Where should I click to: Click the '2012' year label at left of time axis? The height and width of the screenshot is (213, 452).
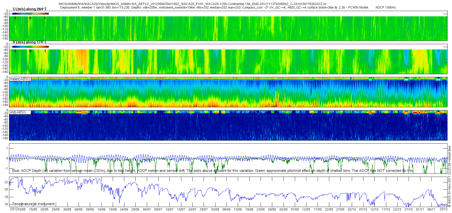(14, 209)
